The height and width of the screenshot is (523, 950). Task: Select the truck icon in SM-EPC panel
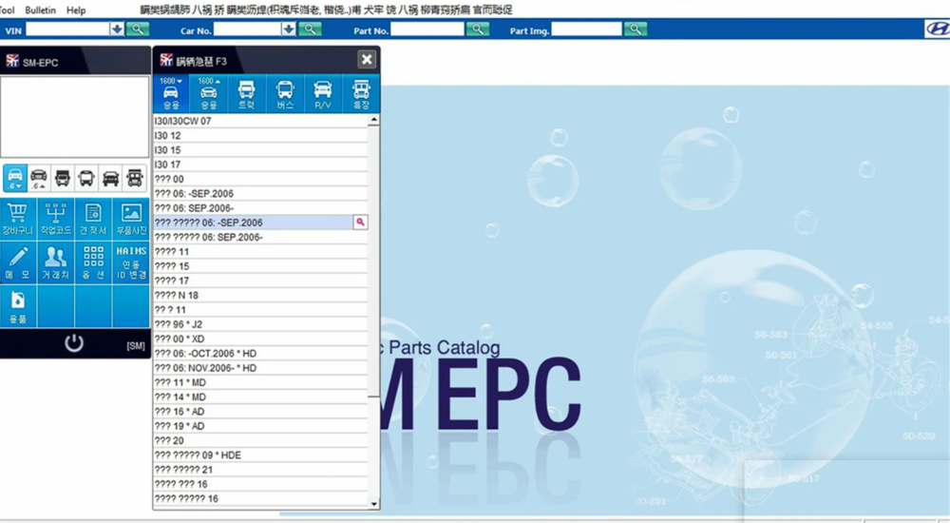coord(63,179)
